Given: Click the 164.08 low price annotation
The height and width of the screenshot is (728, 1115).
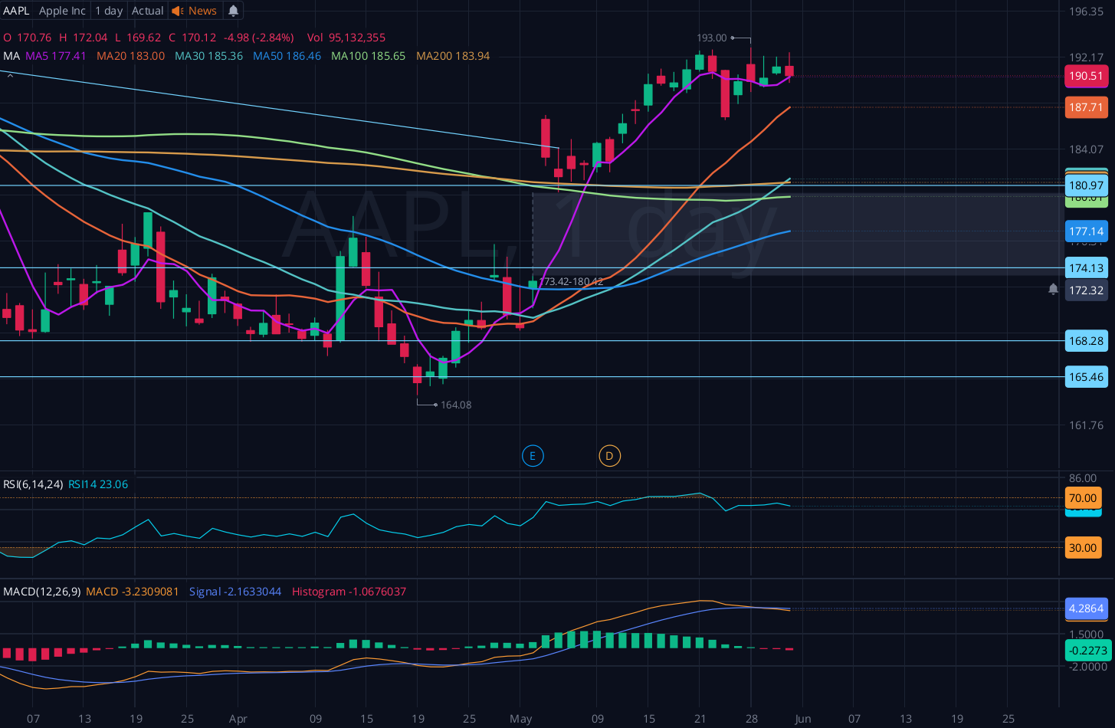Looking at the screenshot, I should [x=456, y=405].
